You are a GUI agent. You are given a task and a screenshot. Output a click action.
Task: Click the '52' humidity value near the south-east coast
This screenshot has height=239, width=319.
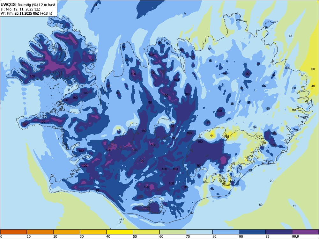pyautogui.click(x=224, y=184)
